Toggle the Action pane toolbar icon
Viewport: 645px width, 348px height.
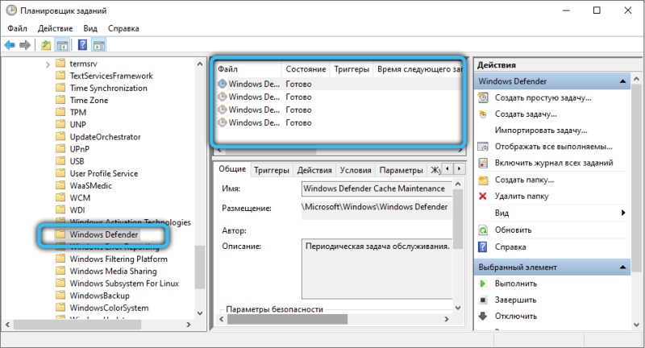click(x=99, y=45)
